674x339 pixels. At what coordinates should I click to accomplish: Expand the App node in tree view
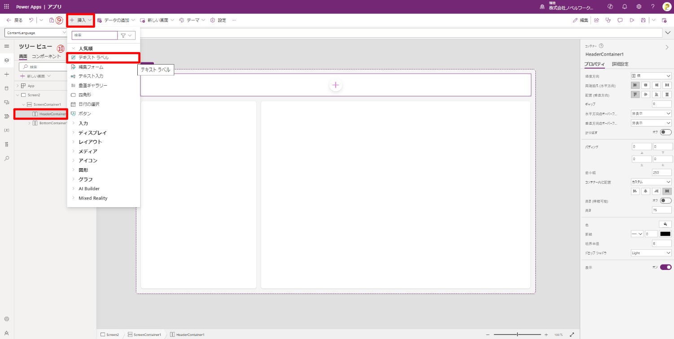pyautogui.click(x=18, y=86)
